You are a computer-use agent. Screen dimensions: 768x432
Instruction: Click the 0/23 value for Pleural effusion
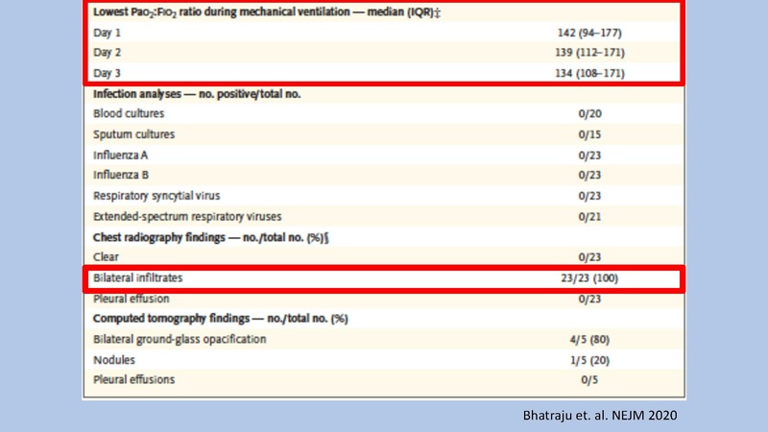tap(589, 299)
